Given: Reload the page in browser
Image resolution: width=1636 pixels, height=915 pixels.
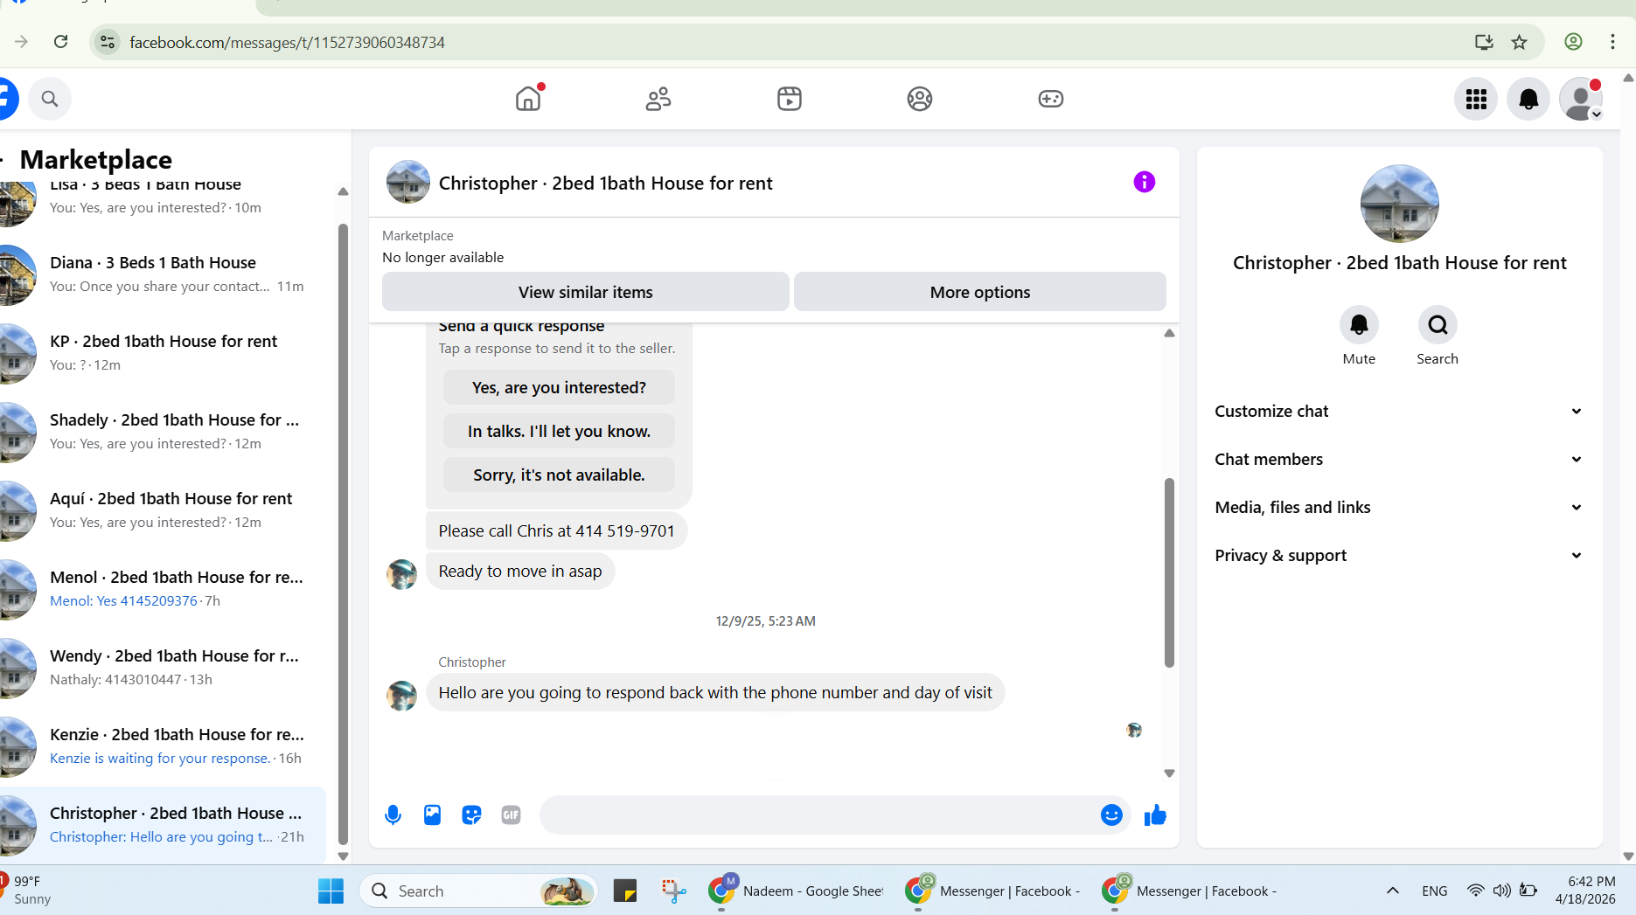Looking at the screenshot, I should tap(61, 41).
